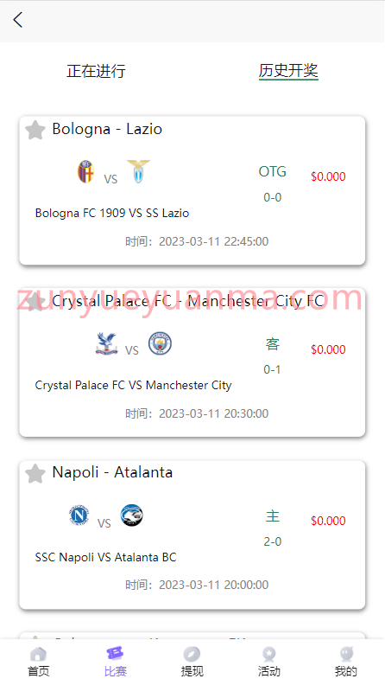Toggle favorite star for Napoli - Atalanta
This screenshot has height=685, width=385.
pos(35,474)
